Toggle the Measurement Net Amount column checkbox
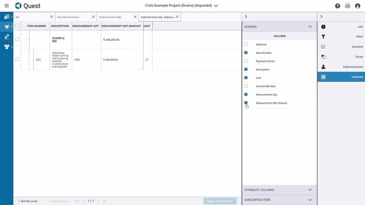365x205 pixels. 246,103
